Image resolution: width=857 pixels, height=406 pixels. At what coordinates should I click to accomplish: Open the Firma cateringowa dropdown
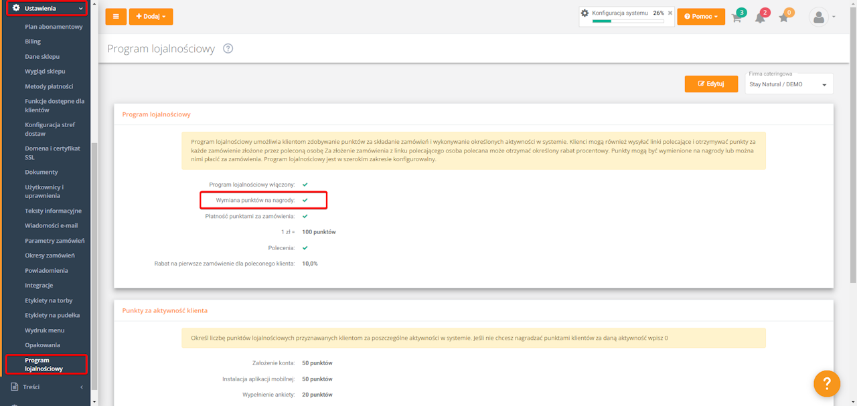click(789, 84)
